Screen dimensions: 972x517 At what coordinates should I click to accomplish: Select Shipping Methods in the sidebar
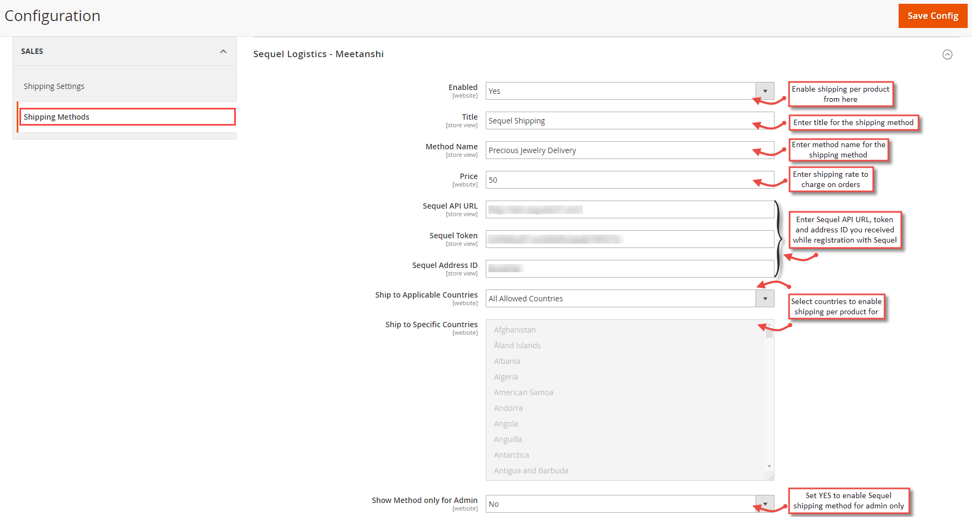pyautogui.click(x=57, y=116)
